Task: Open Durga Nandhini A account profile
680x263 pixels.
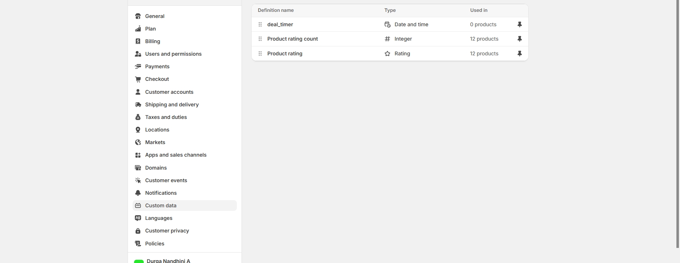Action: (x=168, y=260)
